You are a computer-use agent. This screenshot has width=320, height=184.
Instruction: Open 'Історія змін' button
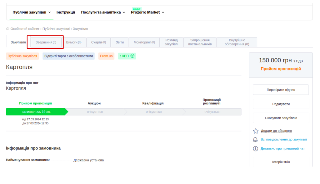tap(281, 162)
